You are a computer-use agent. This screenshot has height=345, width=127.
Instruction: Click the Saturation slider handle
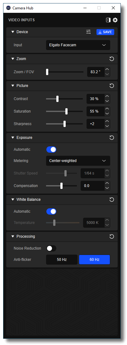pyautogui.click(x=66, y=111)
